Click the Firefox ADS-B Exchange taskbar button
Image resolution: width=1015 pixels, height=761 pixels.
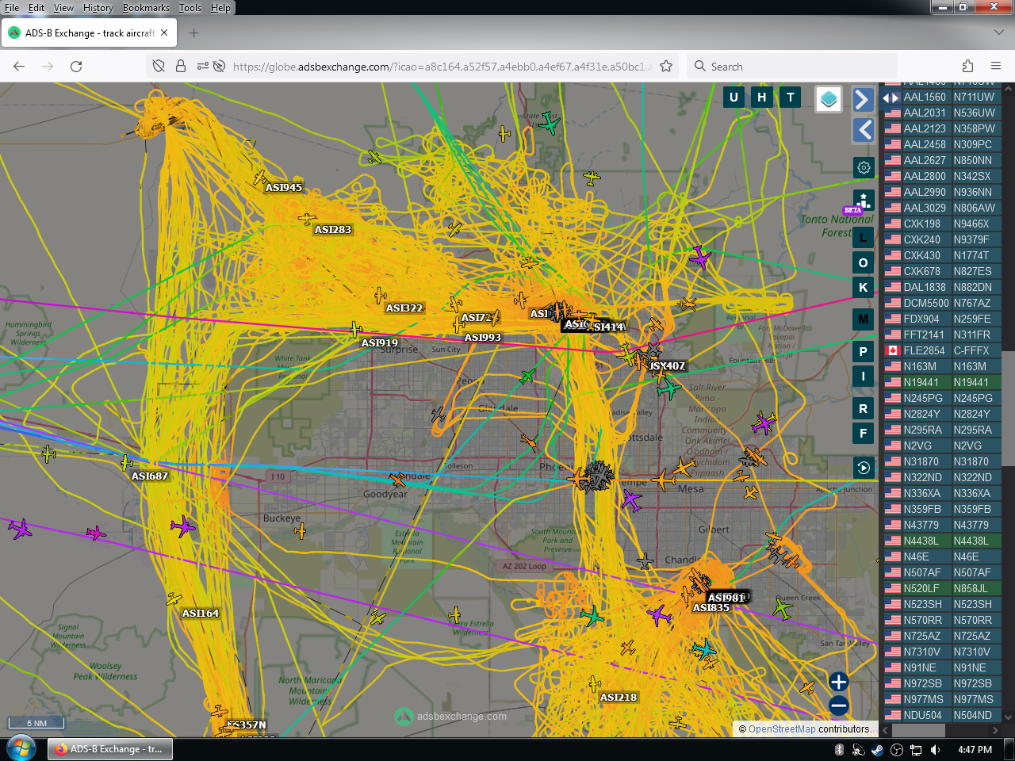(x=110, y=749)
